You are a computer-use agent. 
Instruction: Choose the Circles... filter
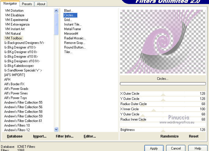tap(70, 15)
